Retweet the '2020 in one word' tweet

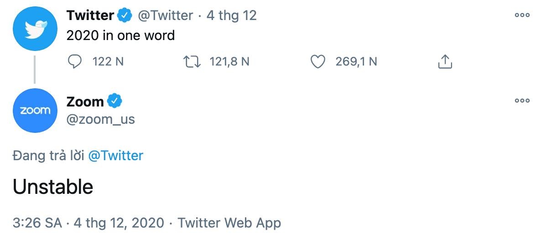pos(192,61)
